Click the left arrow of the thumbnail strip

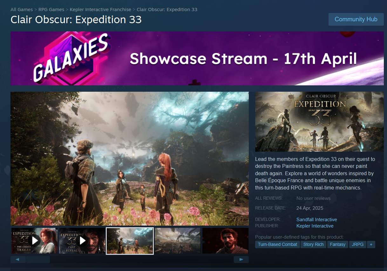pyautogui.click(x=18, y=260)
